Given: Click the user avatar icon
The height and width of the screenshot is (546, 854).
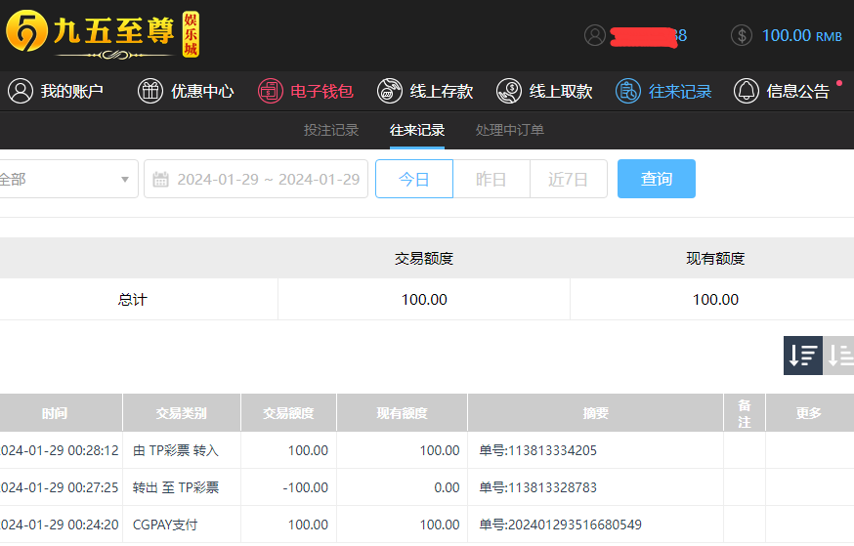Looking at the screenshot, I should (595, 35).
